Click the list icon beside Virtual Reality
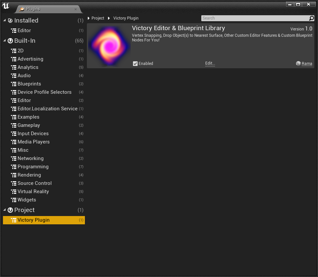The height and width of the screenshot is (277, 318). click(x=14, y=192)
